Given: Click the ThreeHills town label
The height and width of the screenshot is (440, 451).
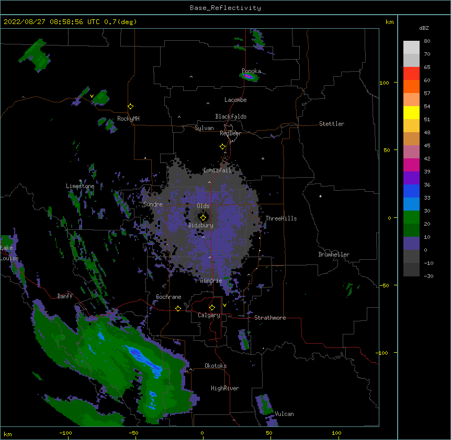Looking at the screenshot, I should [281, 218].
